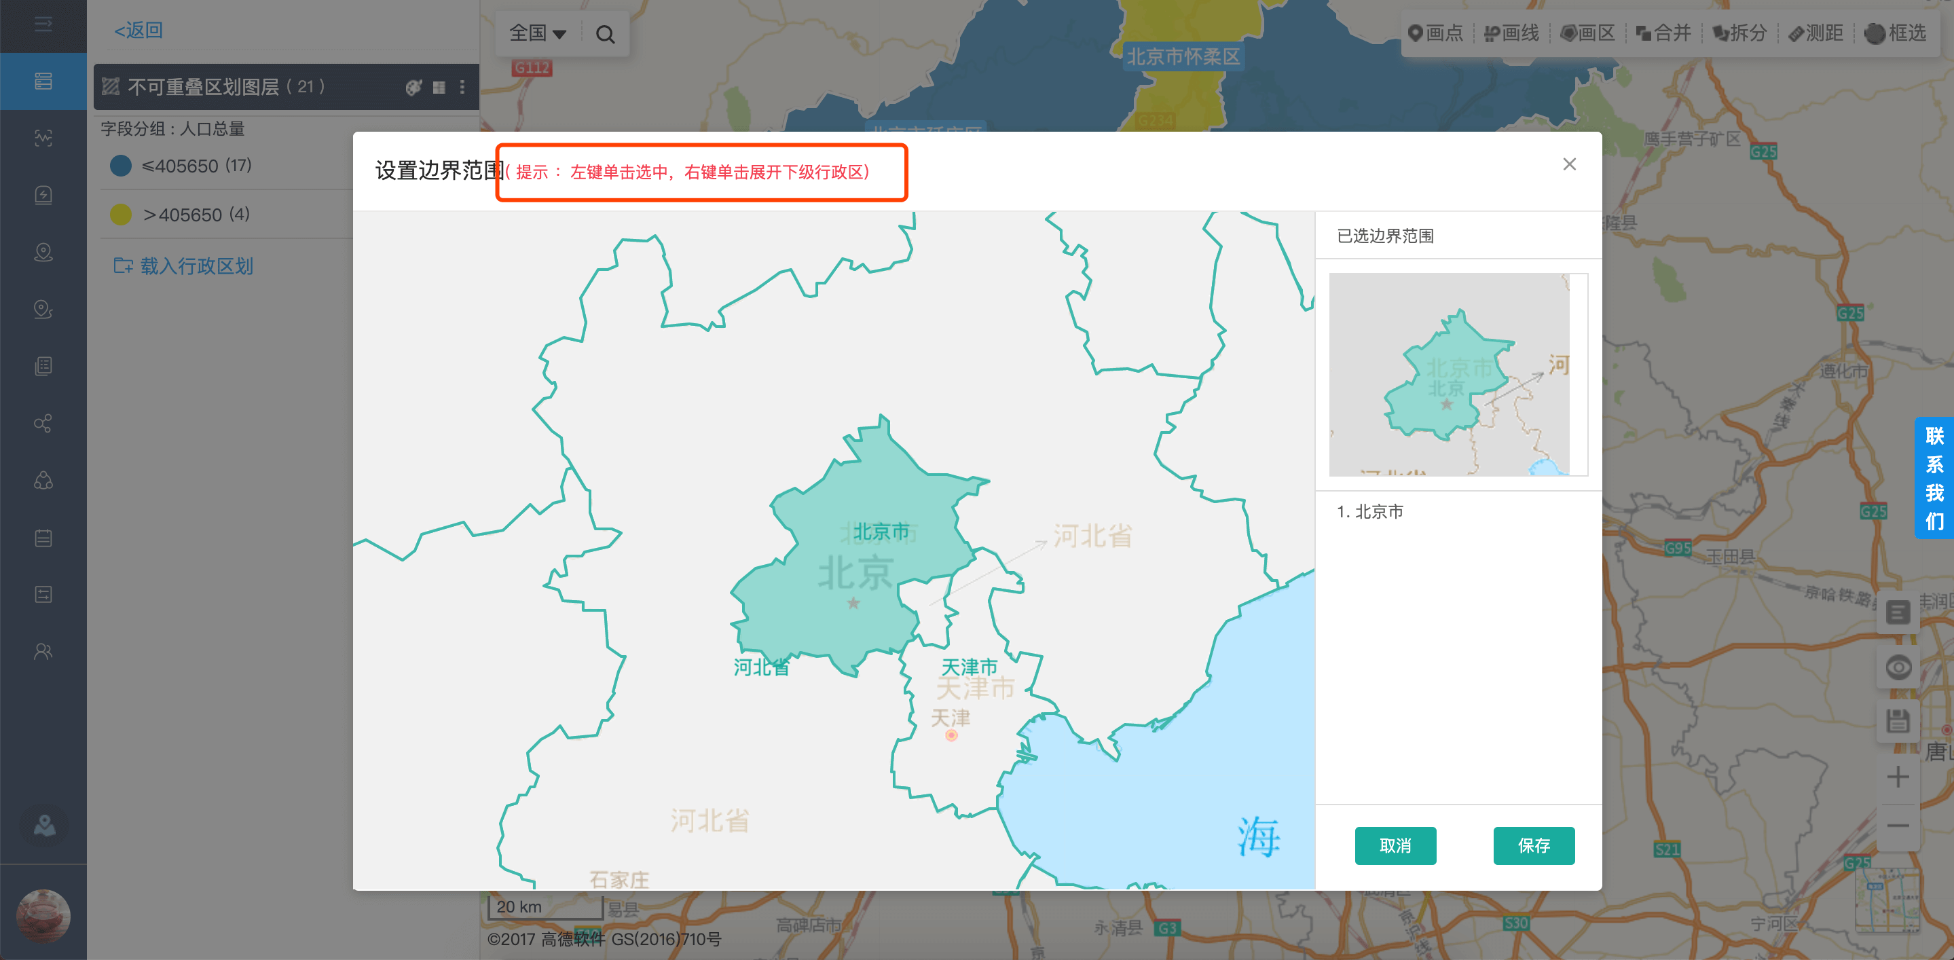
Task: Click the save disk icon on map
Action: tap(1898, 721)
